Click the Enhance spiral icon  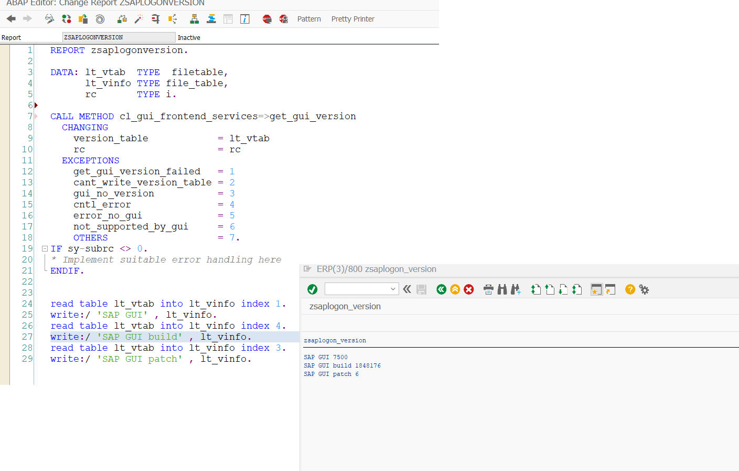point(100,19)
